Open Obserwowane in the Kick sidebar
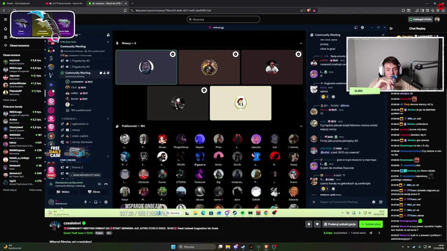This screenshot has width=447, height=251. click(x=19, y=46)
